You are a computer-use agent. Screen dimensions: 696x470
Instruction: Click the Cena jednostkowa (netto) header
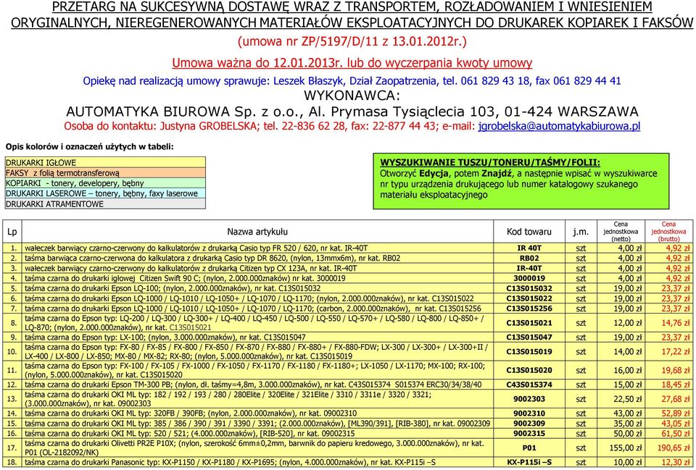tap(620, 232)
